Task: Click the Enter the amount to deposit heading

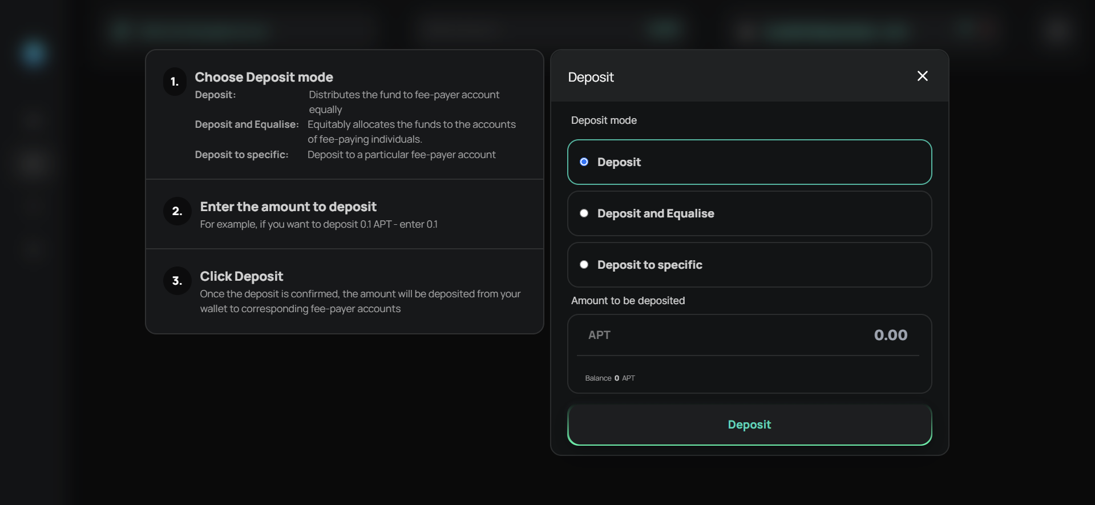Action: click(288, 207)
